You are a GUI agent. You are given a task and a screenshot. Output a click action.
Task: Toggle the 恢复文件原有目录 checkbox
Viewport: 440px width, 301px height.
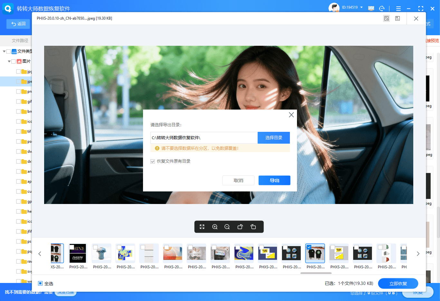point(153,161)
